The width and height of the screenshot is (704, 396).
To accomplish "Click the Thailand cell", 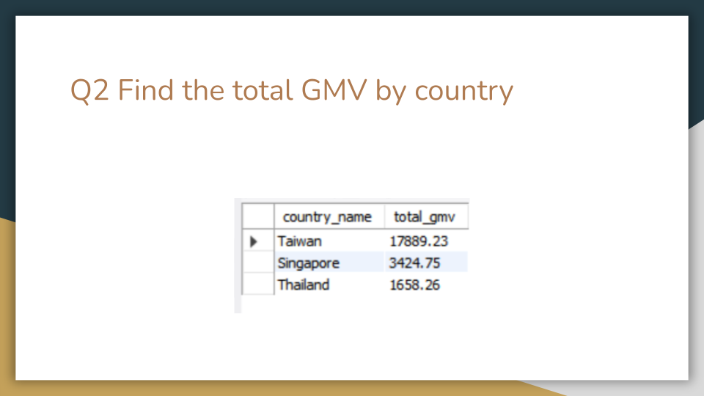I will pos(329,285).
